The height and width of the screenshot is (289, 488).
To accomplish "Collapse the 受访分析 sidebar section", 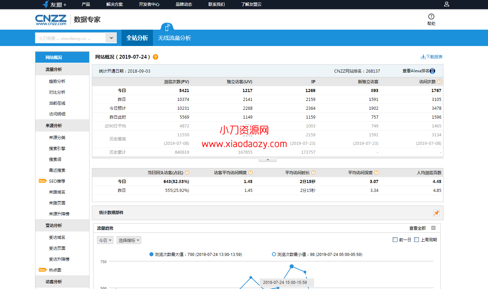I will point(62,225).
